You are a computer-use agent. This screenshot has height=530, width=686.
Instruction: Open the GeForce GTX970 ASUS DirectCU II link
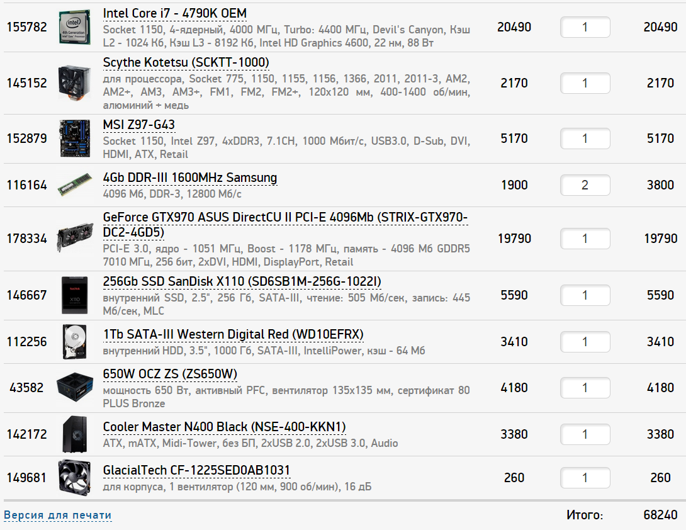point(285,225)
